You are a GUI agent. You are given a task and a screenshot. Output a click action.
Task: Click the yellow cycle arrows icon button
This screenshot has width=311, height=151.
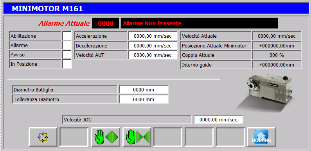click(43, 137)
